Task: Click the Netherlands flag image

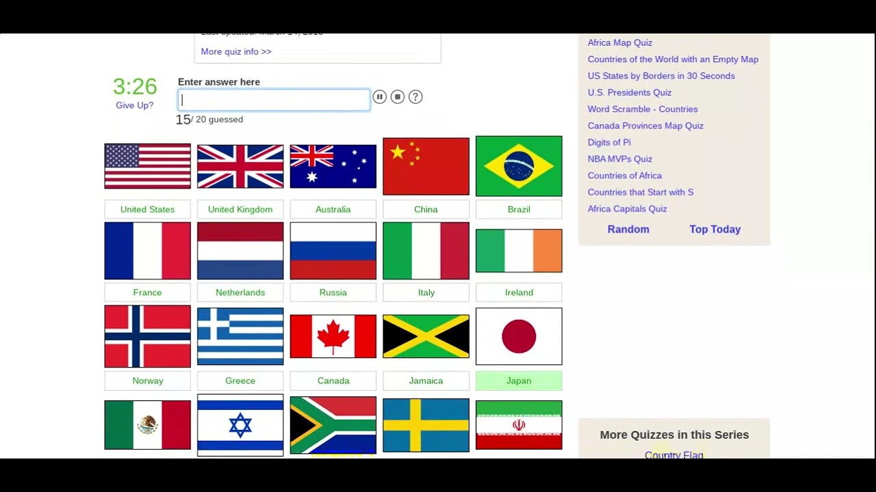Action: pos(240,251)
